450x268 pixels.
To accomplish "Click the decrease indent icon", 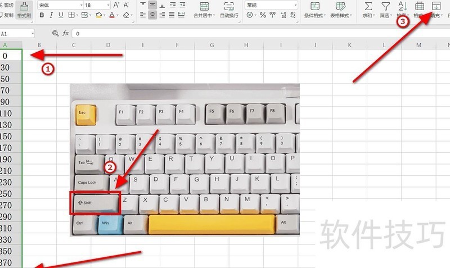I will coord(173,5).
